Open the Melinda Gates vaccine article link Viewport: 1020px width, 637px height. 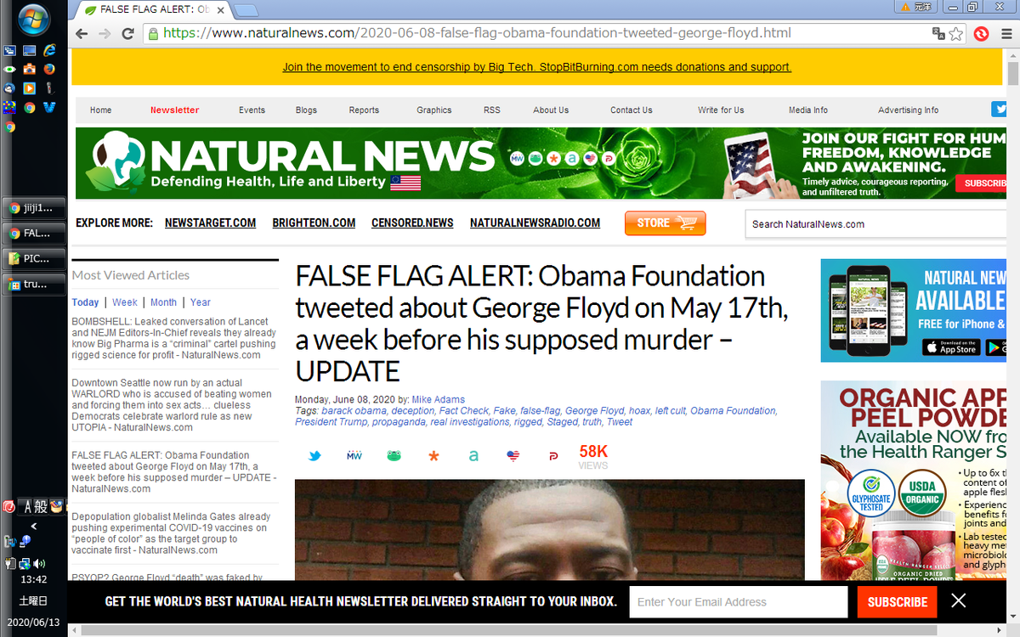point(172,533)
